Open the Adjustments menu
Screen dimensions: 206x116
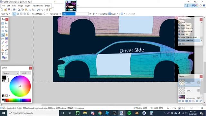(x=38, y=6)
